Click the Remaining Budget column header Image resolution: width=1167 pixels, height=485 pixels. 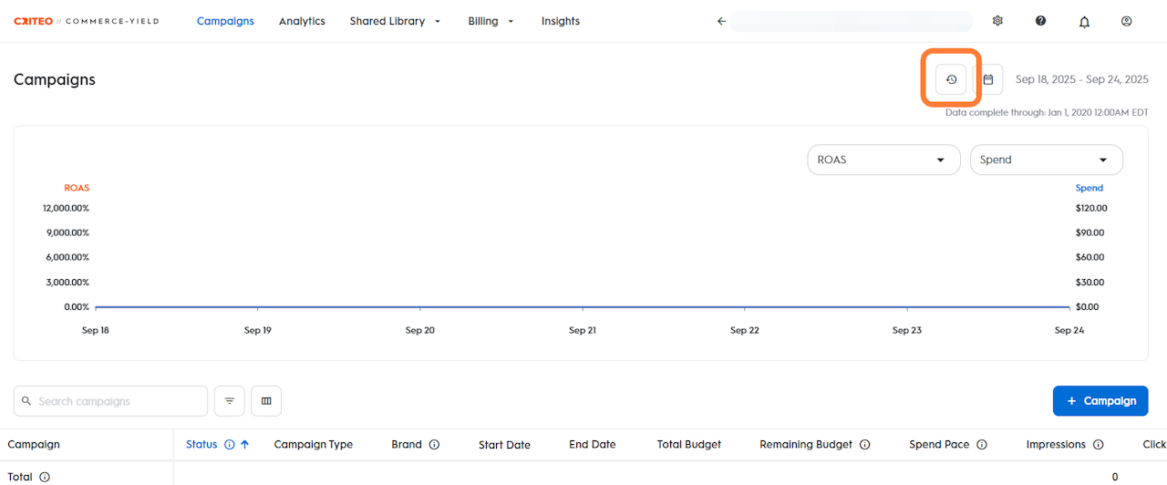point(806,445)
